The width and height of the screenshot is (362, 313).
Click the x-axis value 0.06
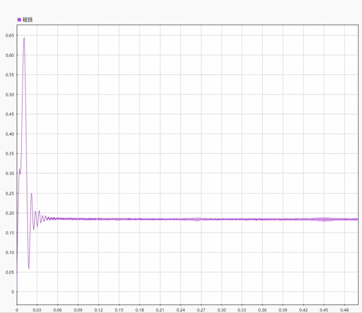[58, 310]
